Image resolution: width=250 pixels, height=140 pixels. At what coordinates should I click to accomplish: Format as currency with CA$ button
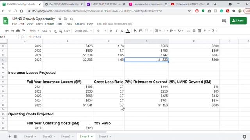pos(45,31)
